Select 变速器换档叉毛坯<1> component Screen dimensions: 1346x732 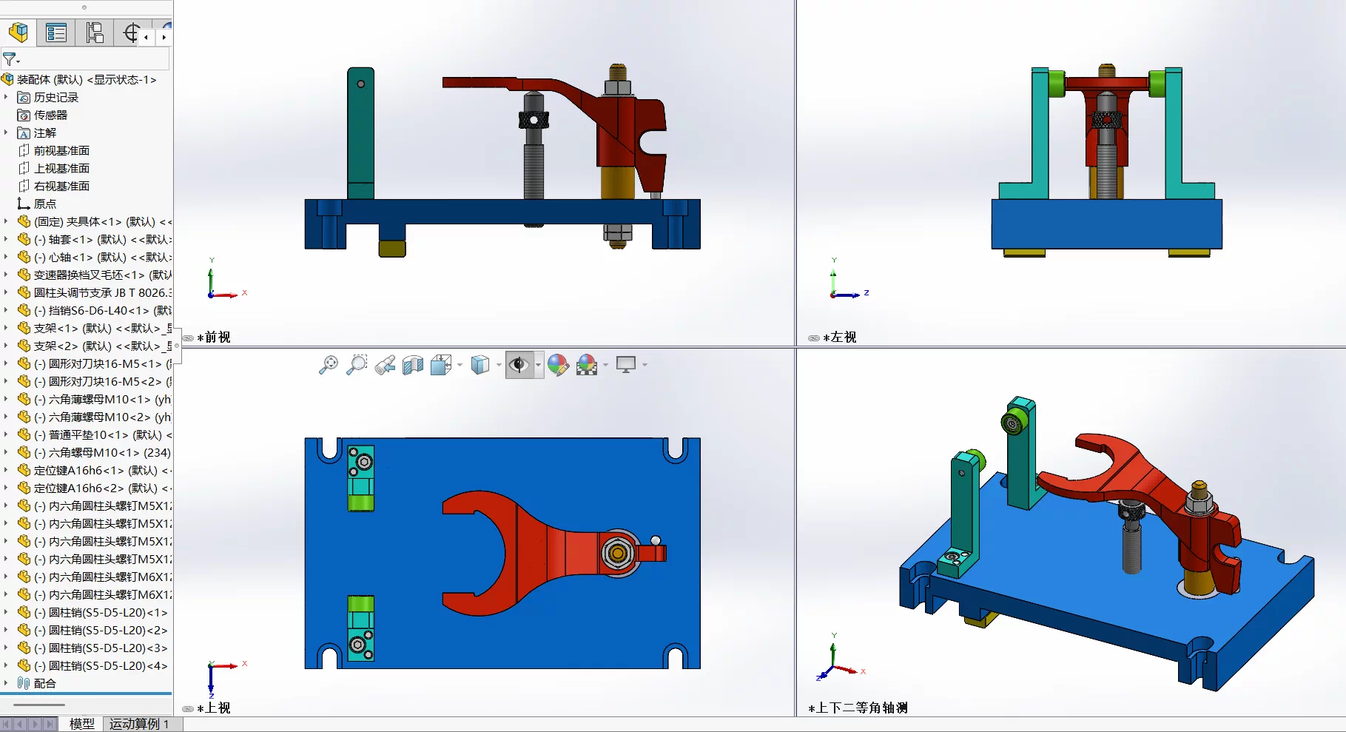coord(95,275)
